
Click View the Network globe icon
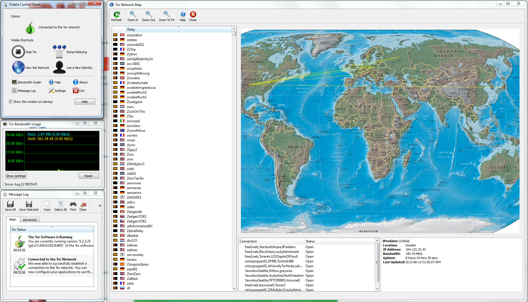click(18, 67)
